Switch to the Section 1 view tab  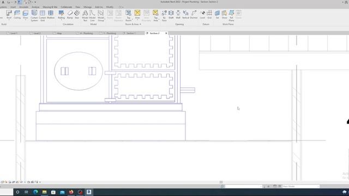[x=131, y=33]
